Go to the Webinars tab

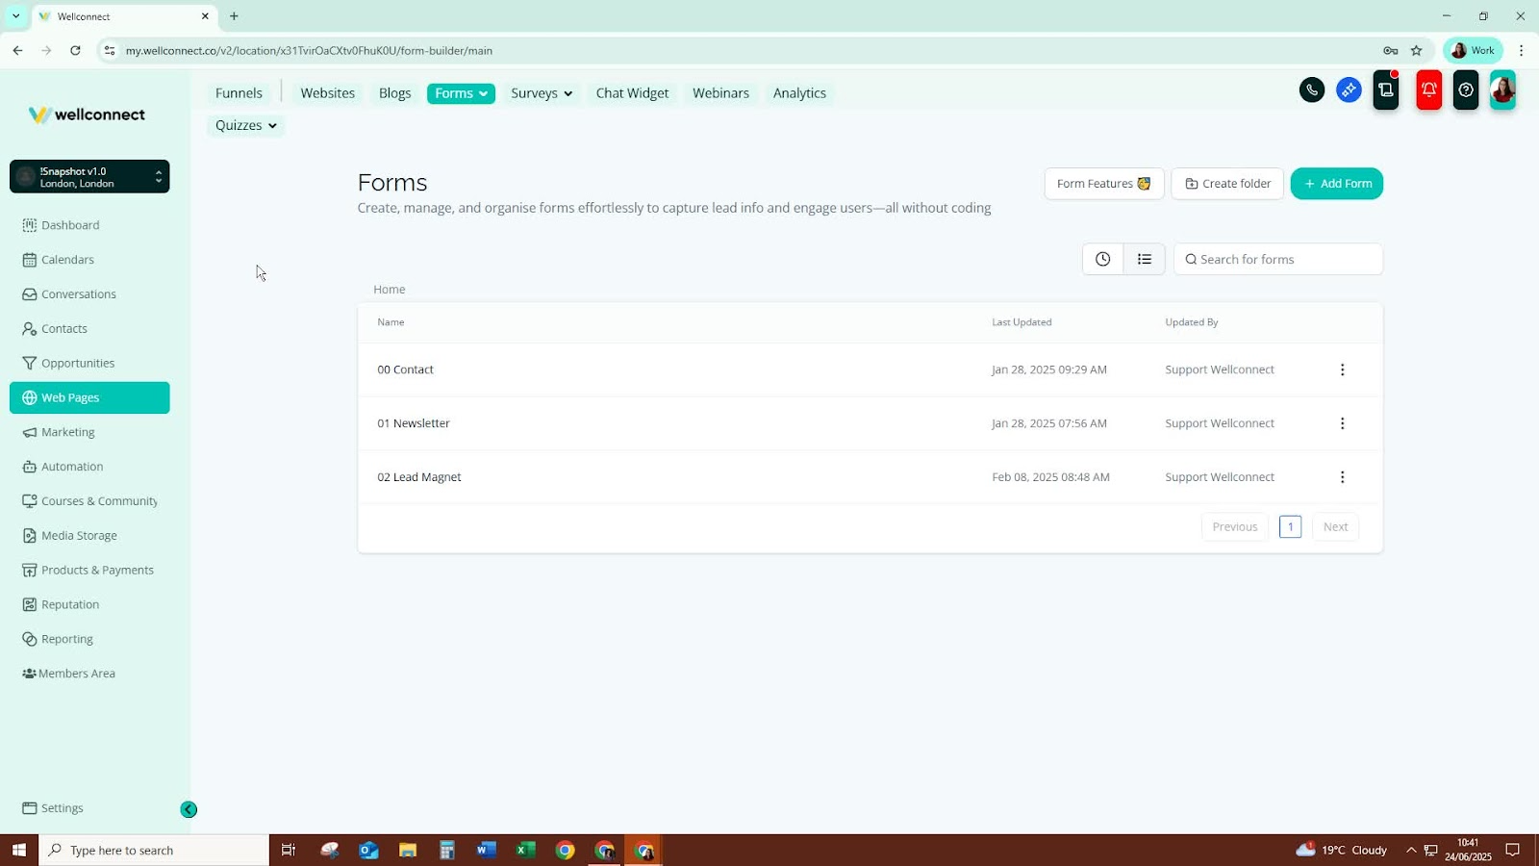(x=720, y=93)
